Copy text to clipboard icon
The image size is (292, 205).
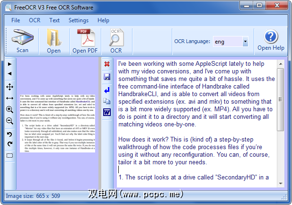pos(107,101)
